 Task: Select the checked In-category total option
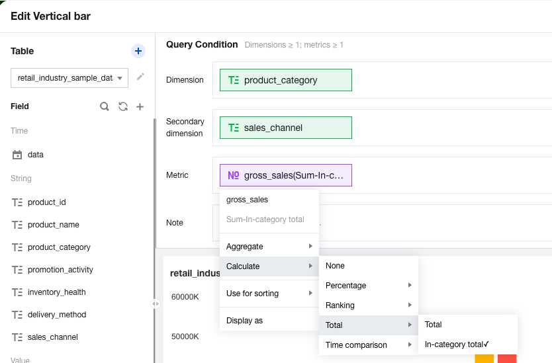pyautogui.click(x=457, y=344)
